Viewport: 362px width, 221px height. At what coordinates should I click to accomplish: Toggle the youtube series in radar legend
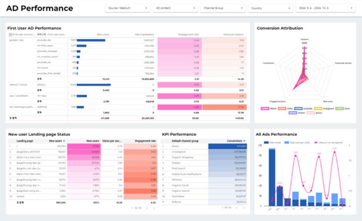[x=303, y=108]
